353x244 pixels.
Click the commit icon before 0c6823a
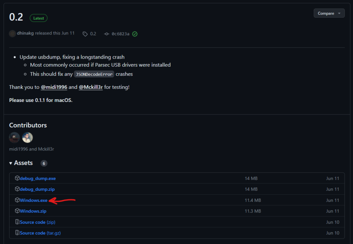(106, 34)
